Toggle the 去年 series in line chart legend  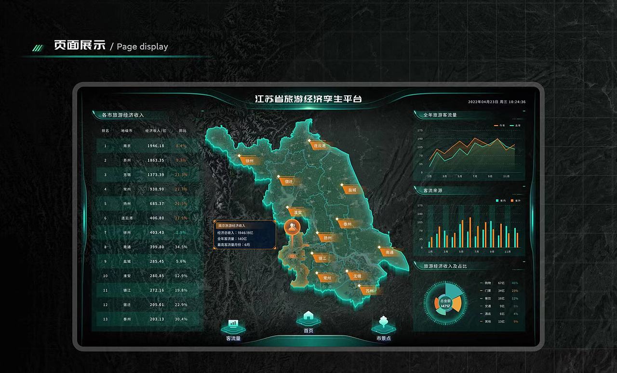pyautogui.click(x=515, y=126)
